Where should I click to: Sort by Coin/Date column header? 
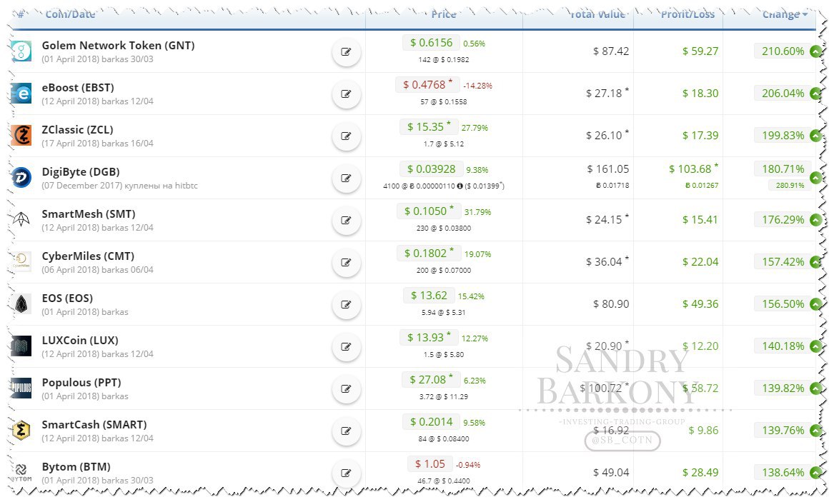[70, 14]
